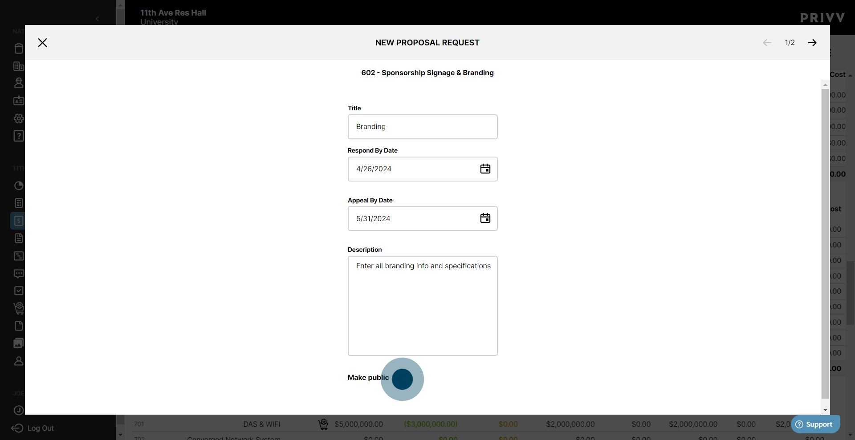Open the user profile sidebar icon
Screen dimensions: 855x440
coord(19,361)
